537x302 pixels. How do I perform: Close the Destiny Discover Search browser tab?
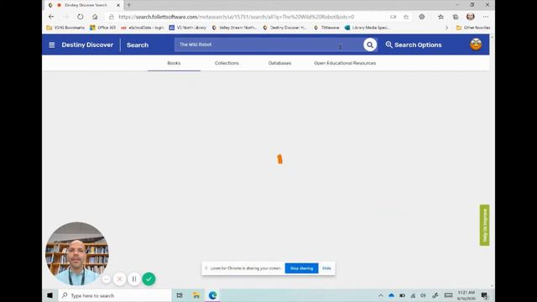(118, 5)
